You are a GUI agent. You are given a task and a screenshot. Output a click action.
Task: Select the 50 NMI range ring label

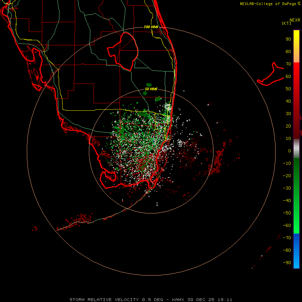pos(151,89)
